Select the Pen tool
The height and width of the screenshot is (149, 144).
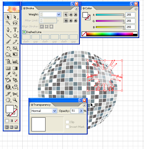tap(8, 29)
